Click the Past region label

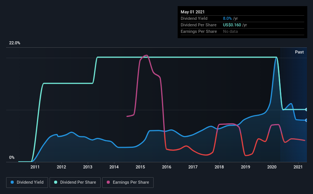pos(299,52)
